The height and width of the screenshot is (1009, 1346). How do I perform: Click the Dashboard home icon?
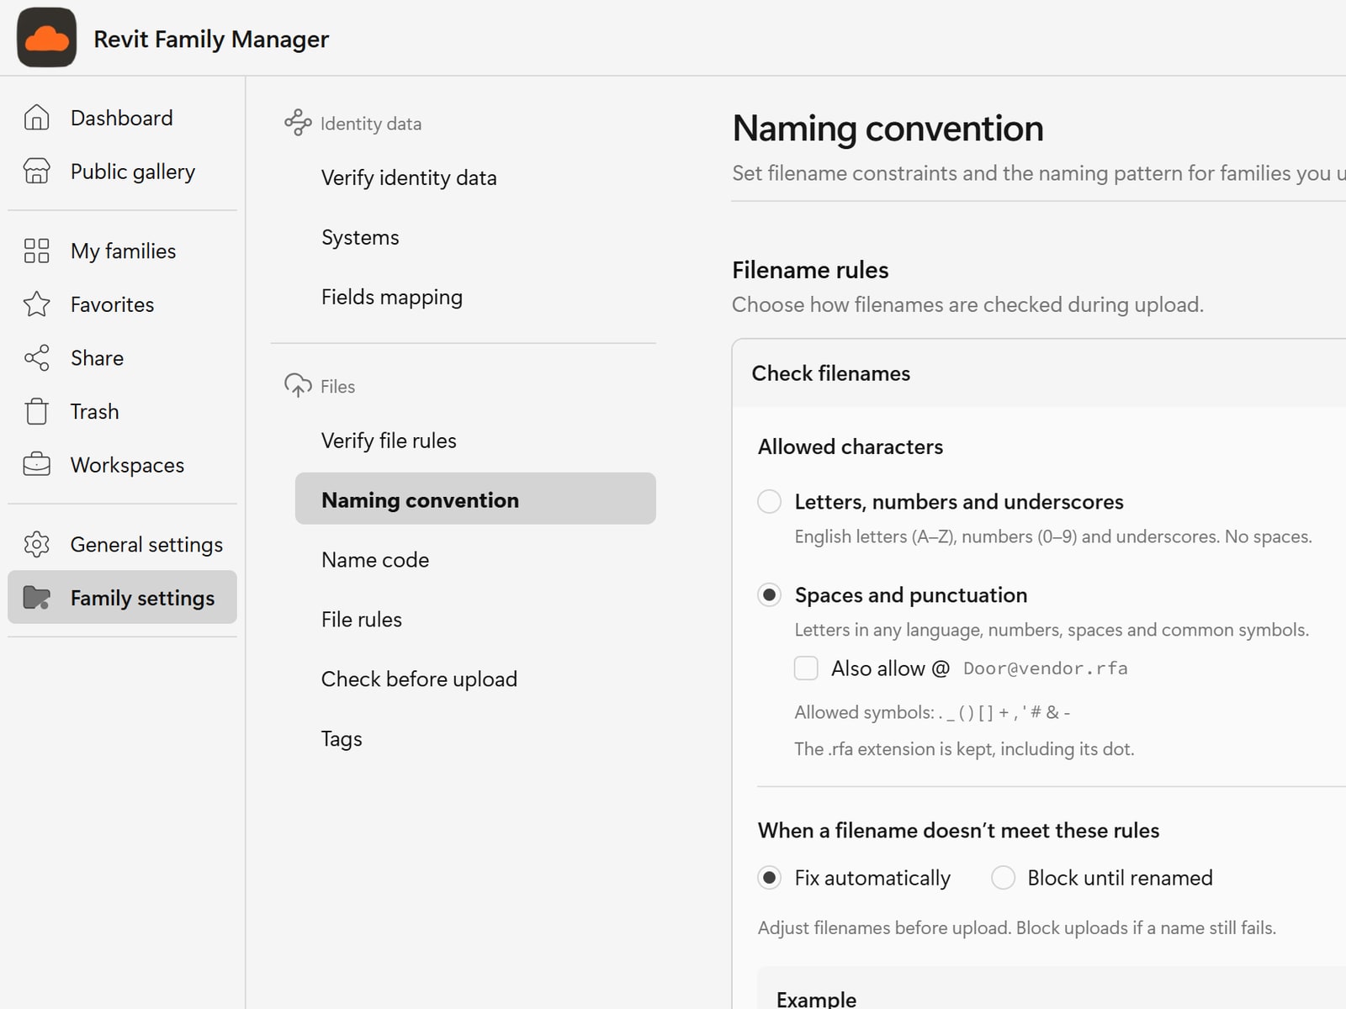(x=36, y=118)
